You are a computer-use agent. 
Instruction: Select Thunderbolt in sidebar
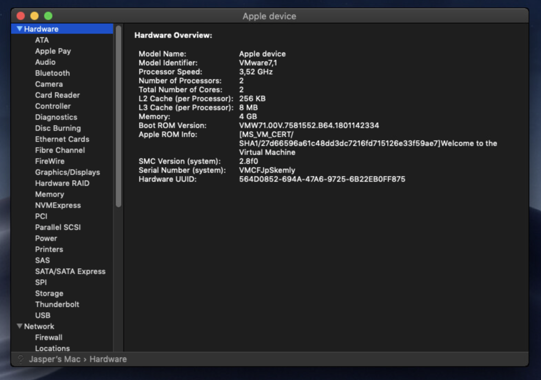tap(57, 304)
